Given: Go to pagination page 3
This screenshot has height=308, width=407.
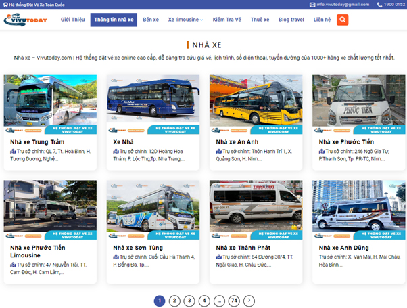Looking at the screenshot, I should click(189, 301).
